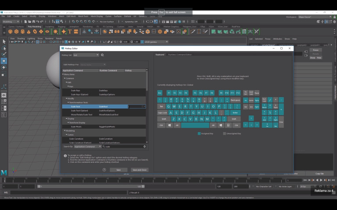The height and width of the screenshot is (210, 337).
Task: Select the Polygon Torus shelf icon
Action: 35,31
